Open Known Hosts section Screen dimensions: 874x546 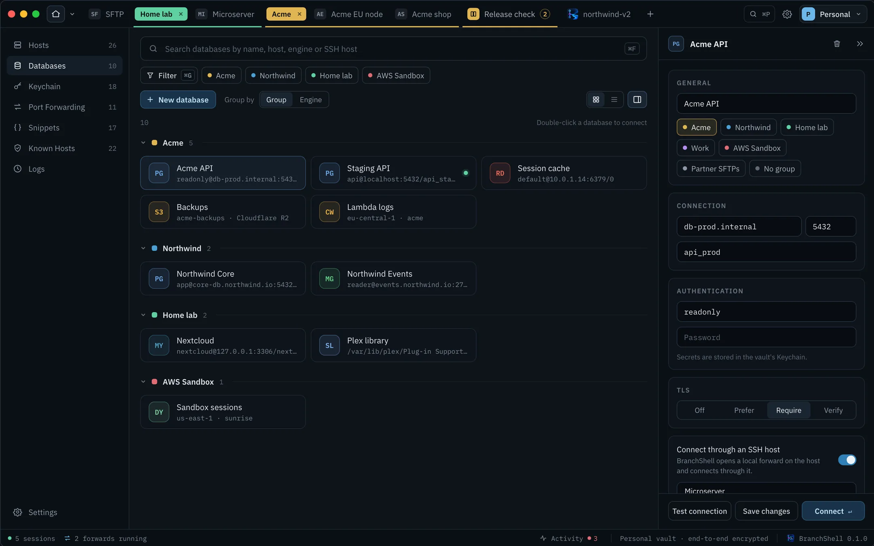(x=65, y=148)
